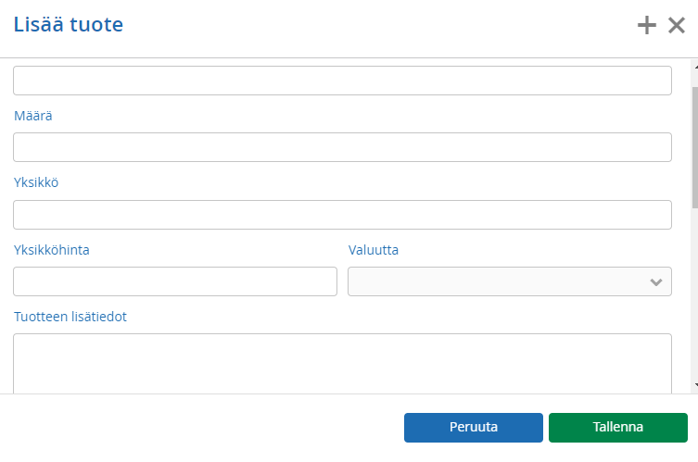Viewport: 698px width, 462px height.
Task: Select the Tuotteen lisätiedot label
Action: [70, 317]
